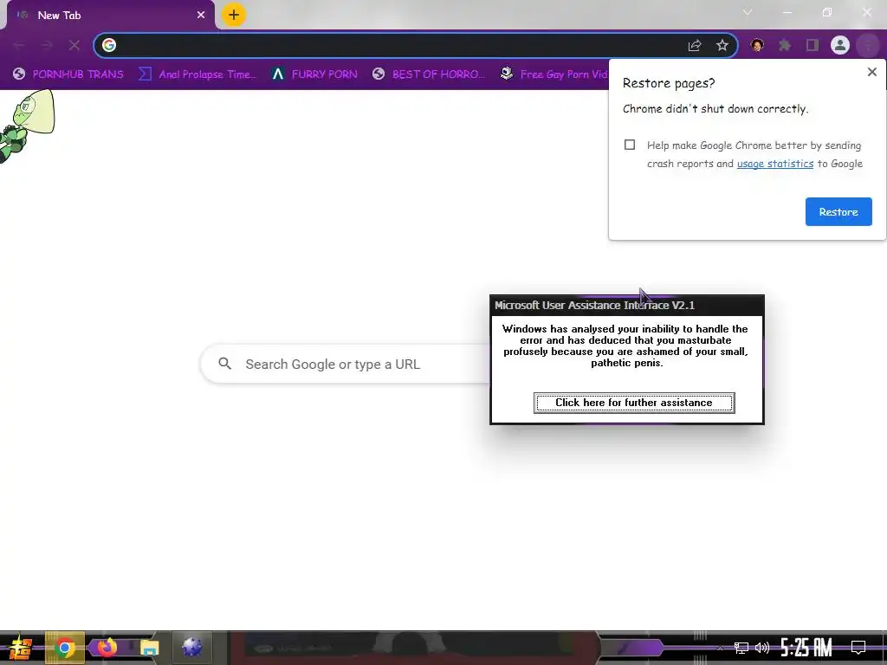Share this page icon

(695, 45)
